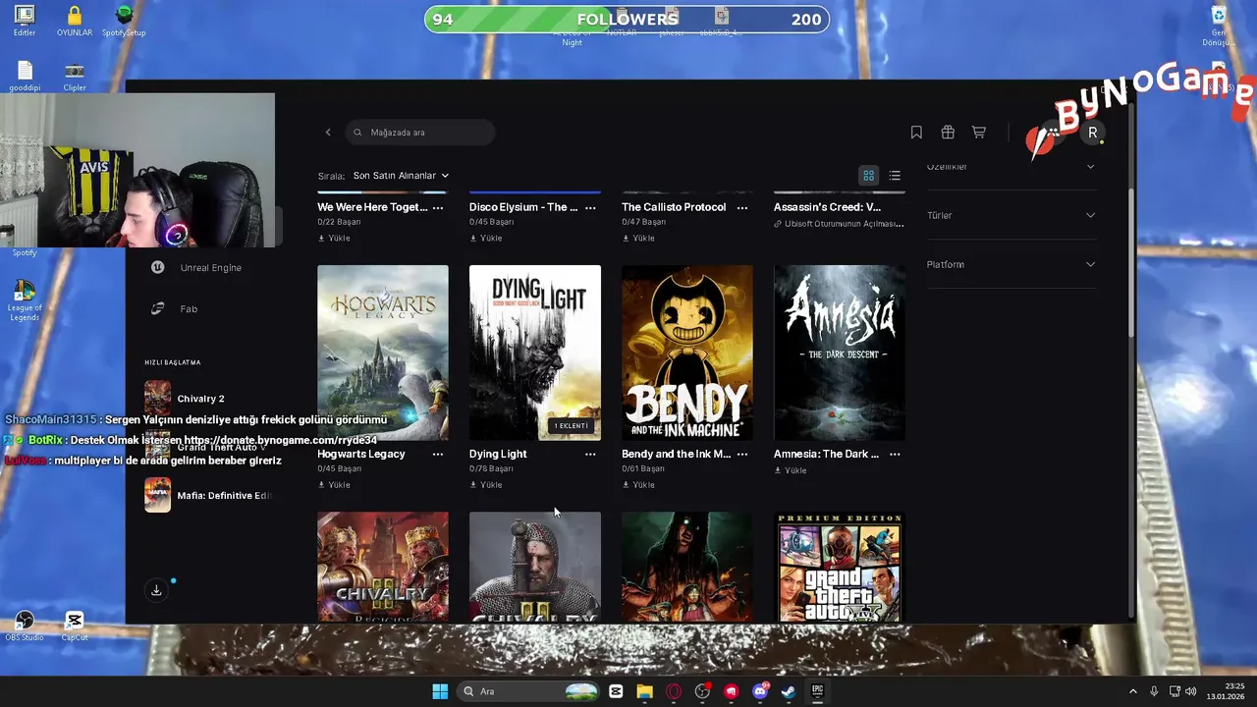The width and height of the screenshot is (1257, 707).
Task: Open the Chivalry 2 Regicide cover in grid
Action: click(383, 567)
